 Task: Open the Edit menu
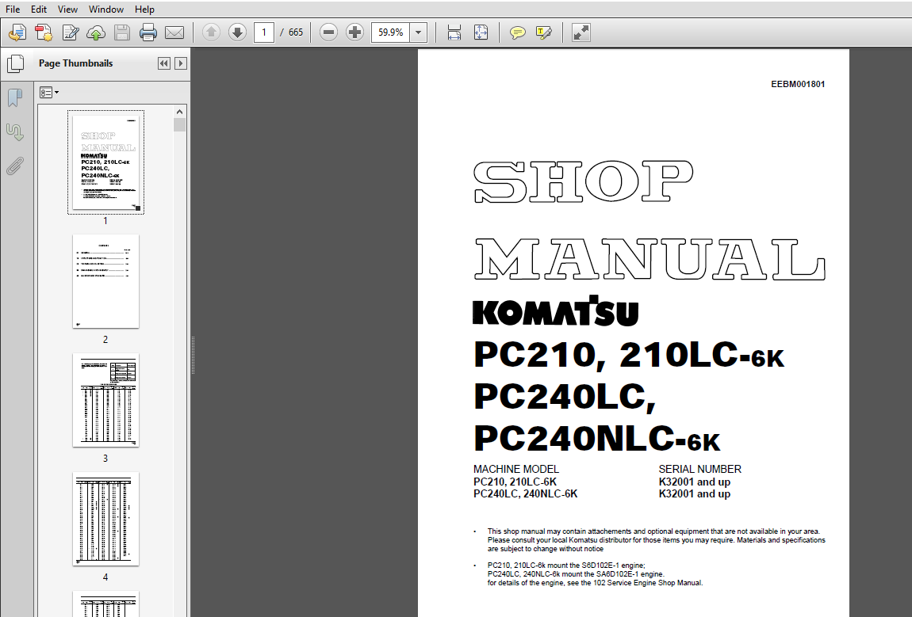(x=38, y=10)
